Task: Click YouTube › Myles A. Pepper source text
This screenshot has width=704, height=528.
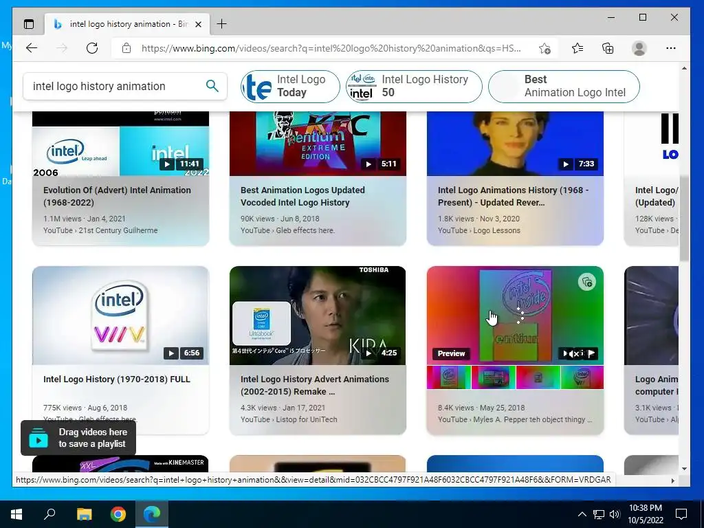Action: point(515,419)
